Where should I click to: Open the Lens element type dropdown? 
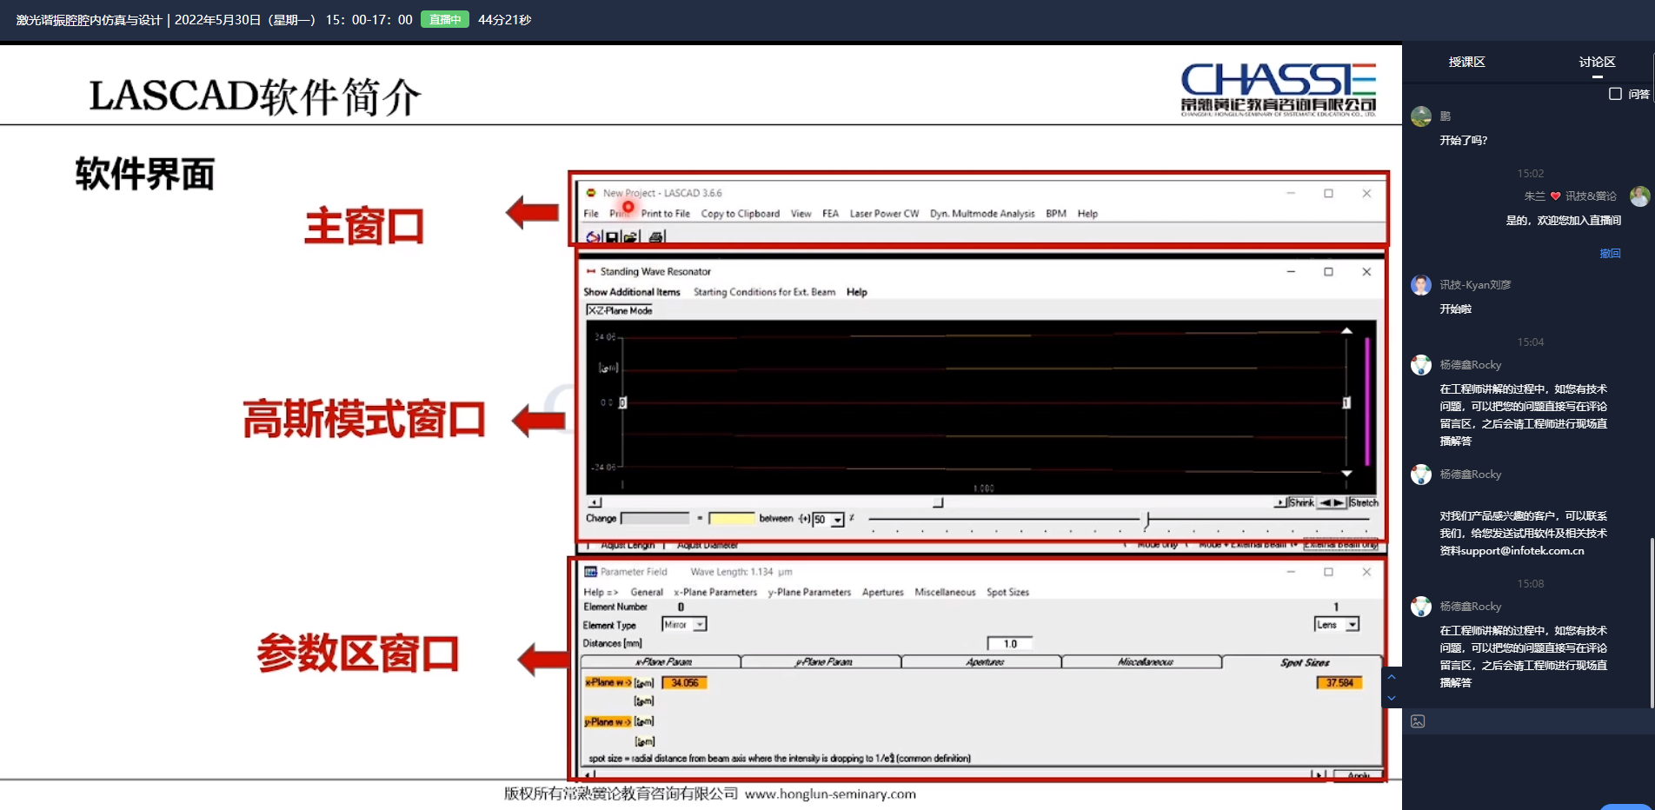click(1352, 625)
